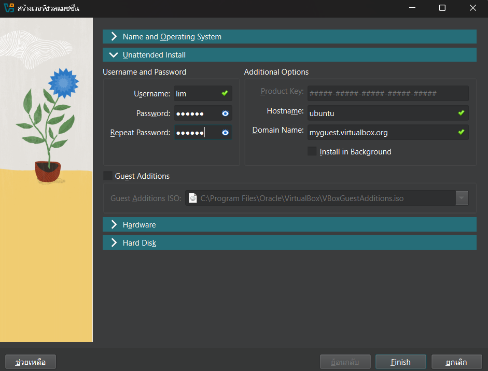Show password using the Password eye icon
The width and height of the screenshot is (488, 371).
tap(225, 113)
